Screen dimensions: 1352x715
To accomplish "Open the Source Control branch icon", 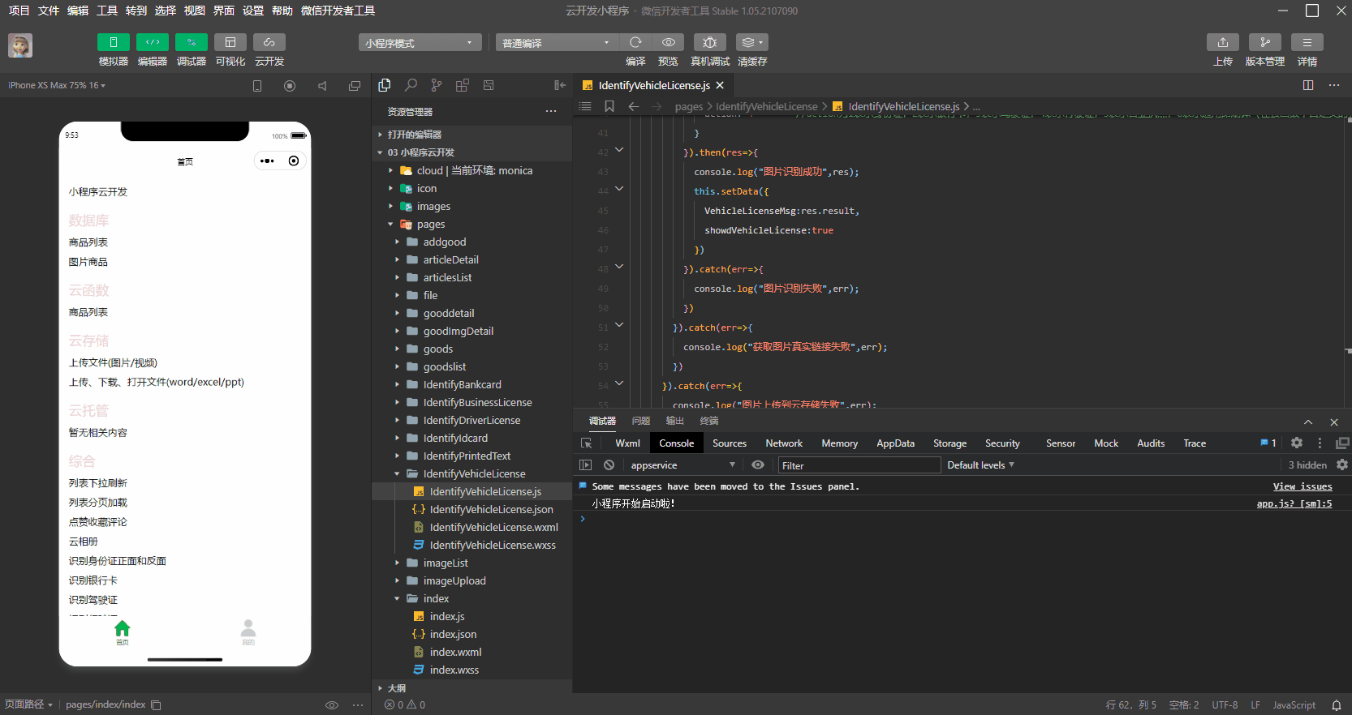I will click(437, 85).
